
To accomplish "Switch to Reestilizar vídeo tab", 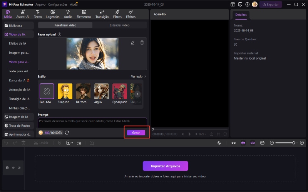I will pos(65,25).
